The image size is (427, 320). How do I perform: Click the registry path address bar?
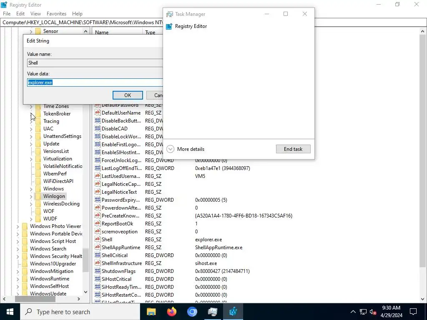[82, 22]
